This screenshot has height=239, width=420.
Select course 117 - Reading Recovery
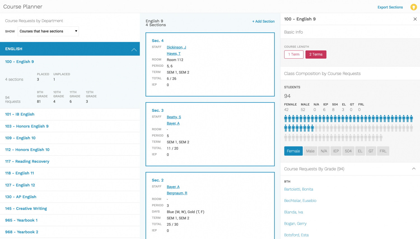click(x=27, y=161)
